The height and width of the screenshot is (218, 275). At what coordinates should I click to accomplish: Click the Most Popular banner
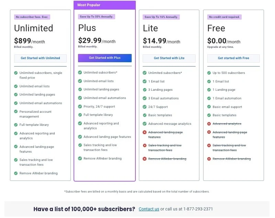click(x=104, y=5)
